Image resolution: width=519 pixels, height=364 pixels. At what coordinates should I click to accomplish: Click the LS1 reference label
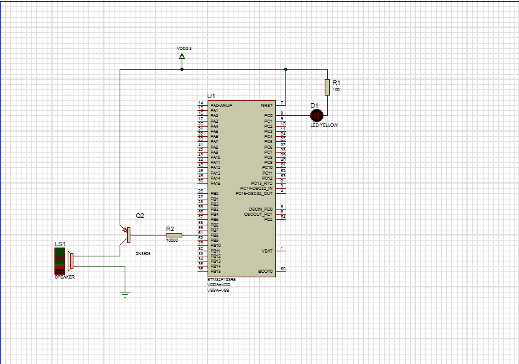tap(60, 244)
